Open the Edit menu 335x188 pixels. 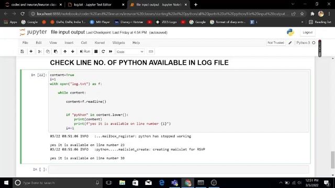pos(39,43)
